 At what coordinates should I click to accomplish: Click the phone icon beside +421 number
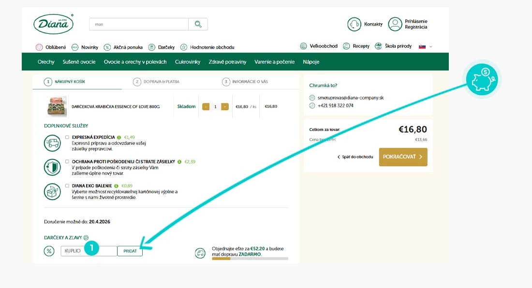point(312,105)
